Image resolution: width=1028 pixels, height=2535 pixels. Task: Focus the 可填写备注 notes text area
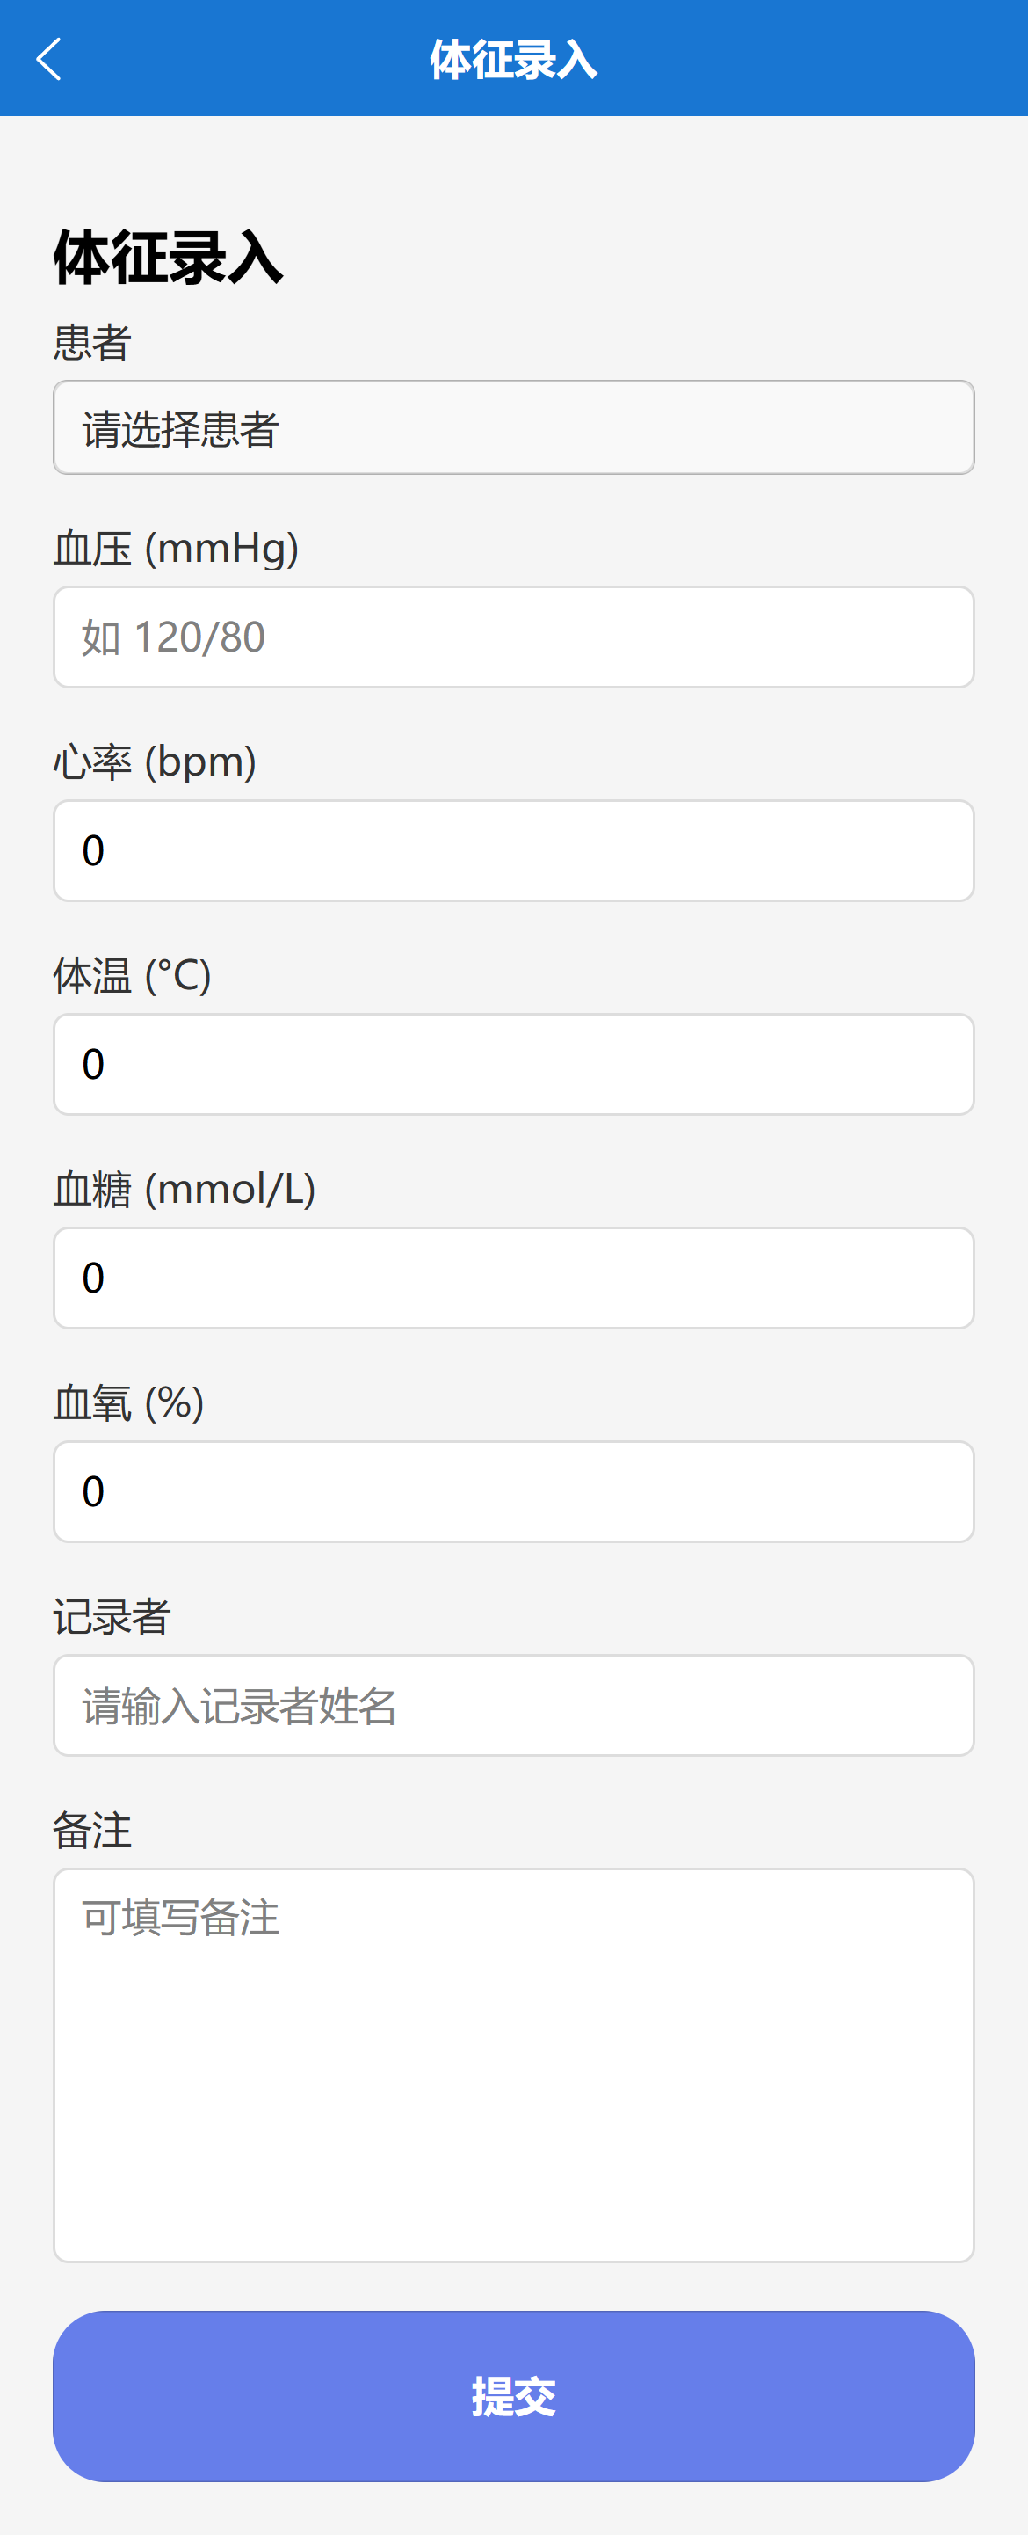click(513, 2065)
